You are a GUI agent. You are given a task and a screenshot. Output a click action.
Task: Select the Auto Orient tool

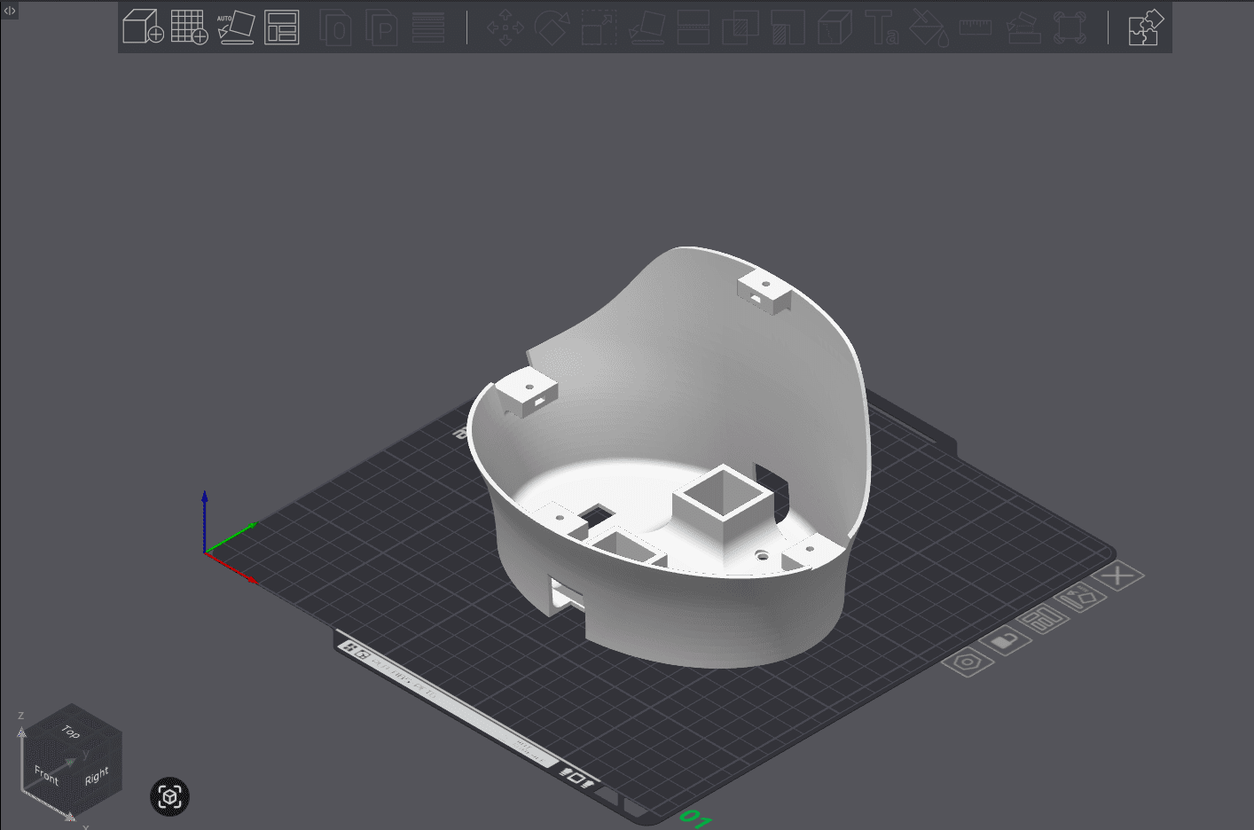click(237, 27)
